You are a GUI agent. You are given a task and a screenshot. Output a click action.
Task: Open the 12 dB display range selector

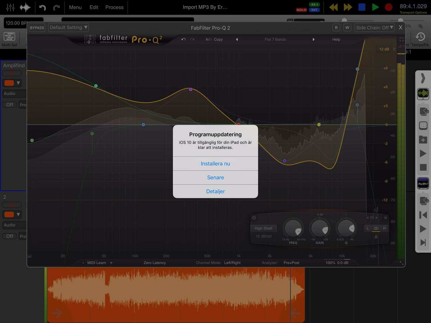tap(384, 49)
